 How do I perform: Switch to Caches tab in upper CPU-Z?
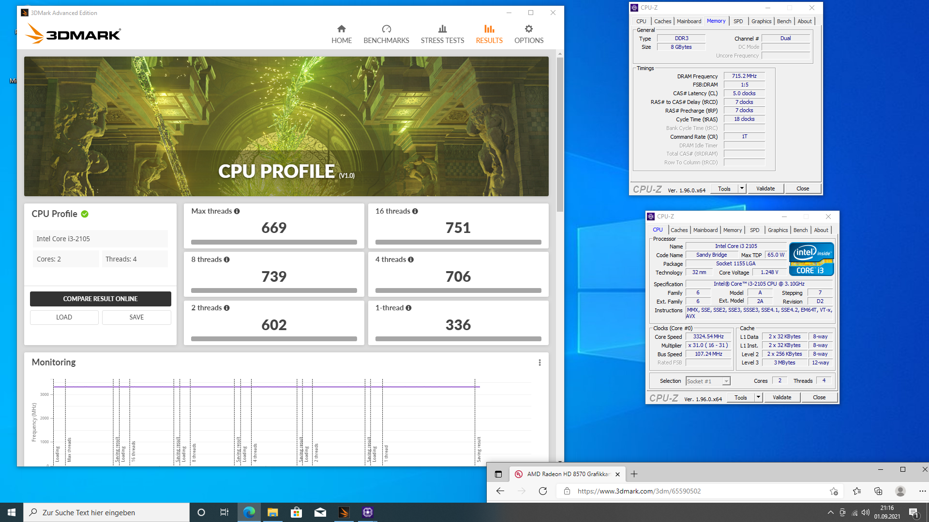pyautogui.click(x=662, y=21)
